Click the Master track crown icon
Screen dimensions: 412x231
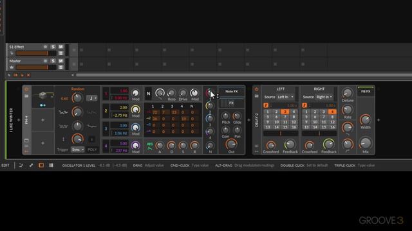12,67
